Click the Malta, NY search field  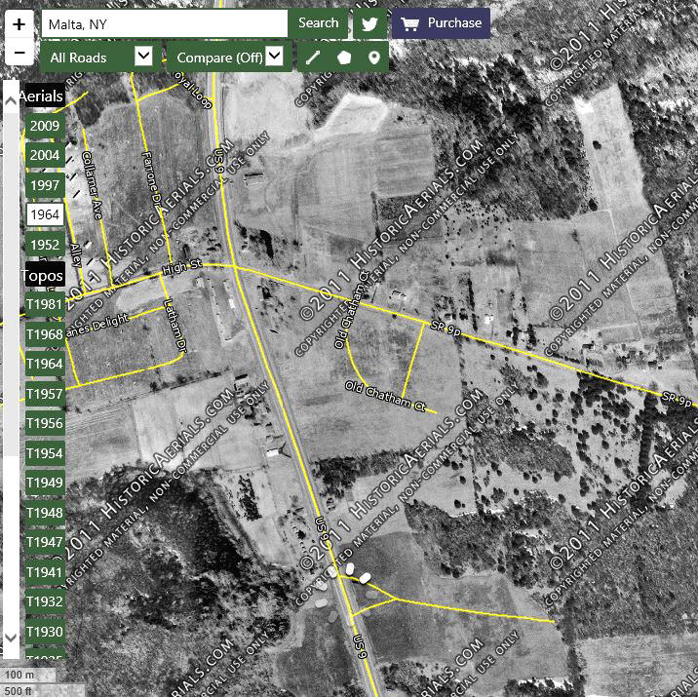tap(165, 23)
